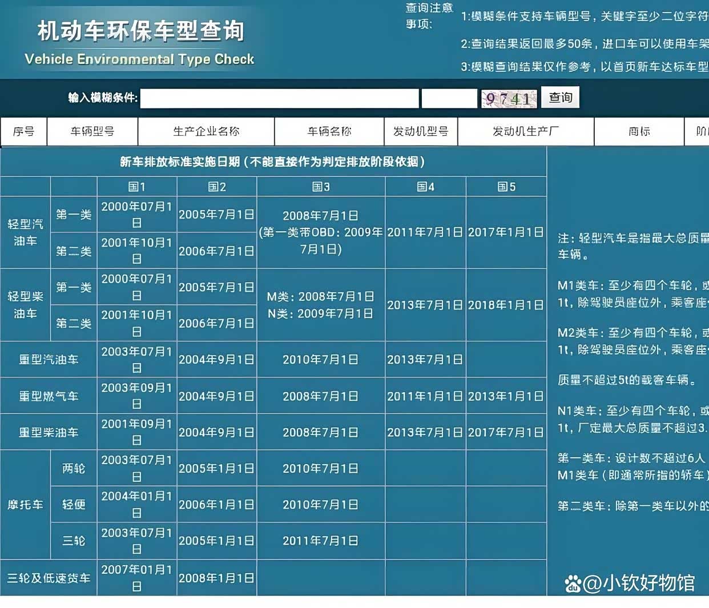Open the @小软好物馆 watermark link
The image size is (709, 608).
639,583
